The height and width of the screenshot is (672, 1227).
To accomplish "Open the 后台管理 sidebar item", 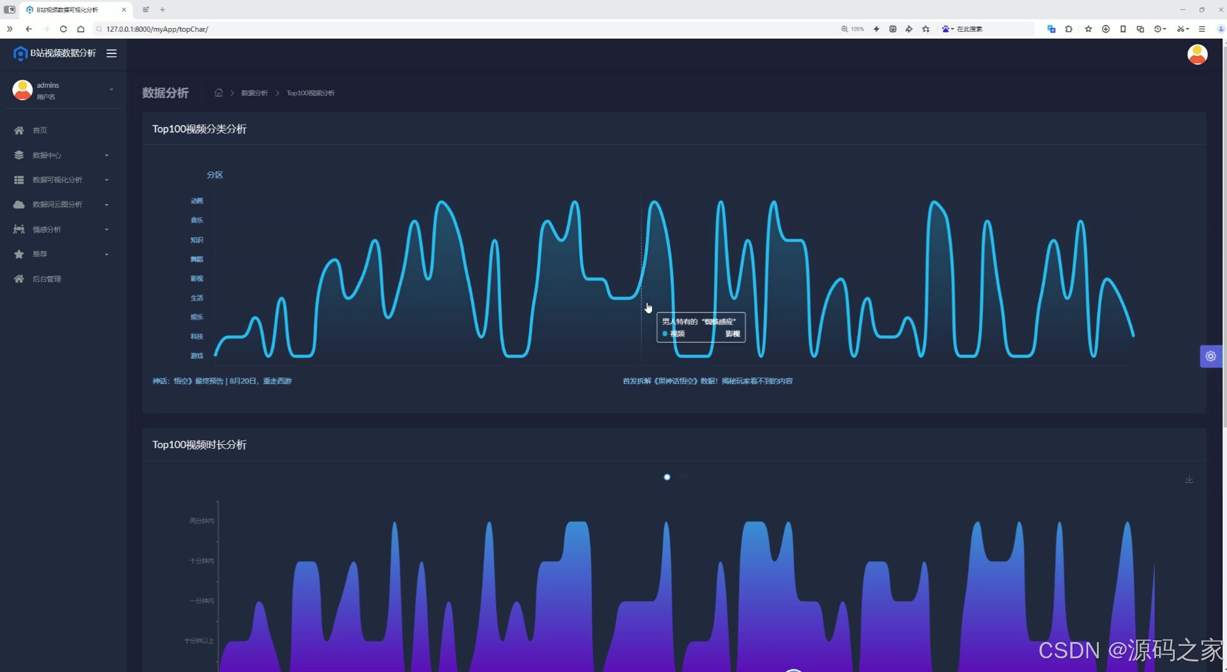I will [47, 279].
